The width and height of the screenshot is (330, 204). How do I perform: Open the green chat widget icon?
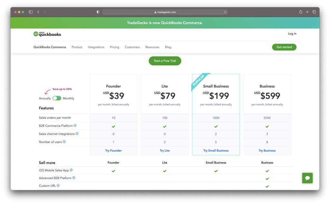point(307,178)
